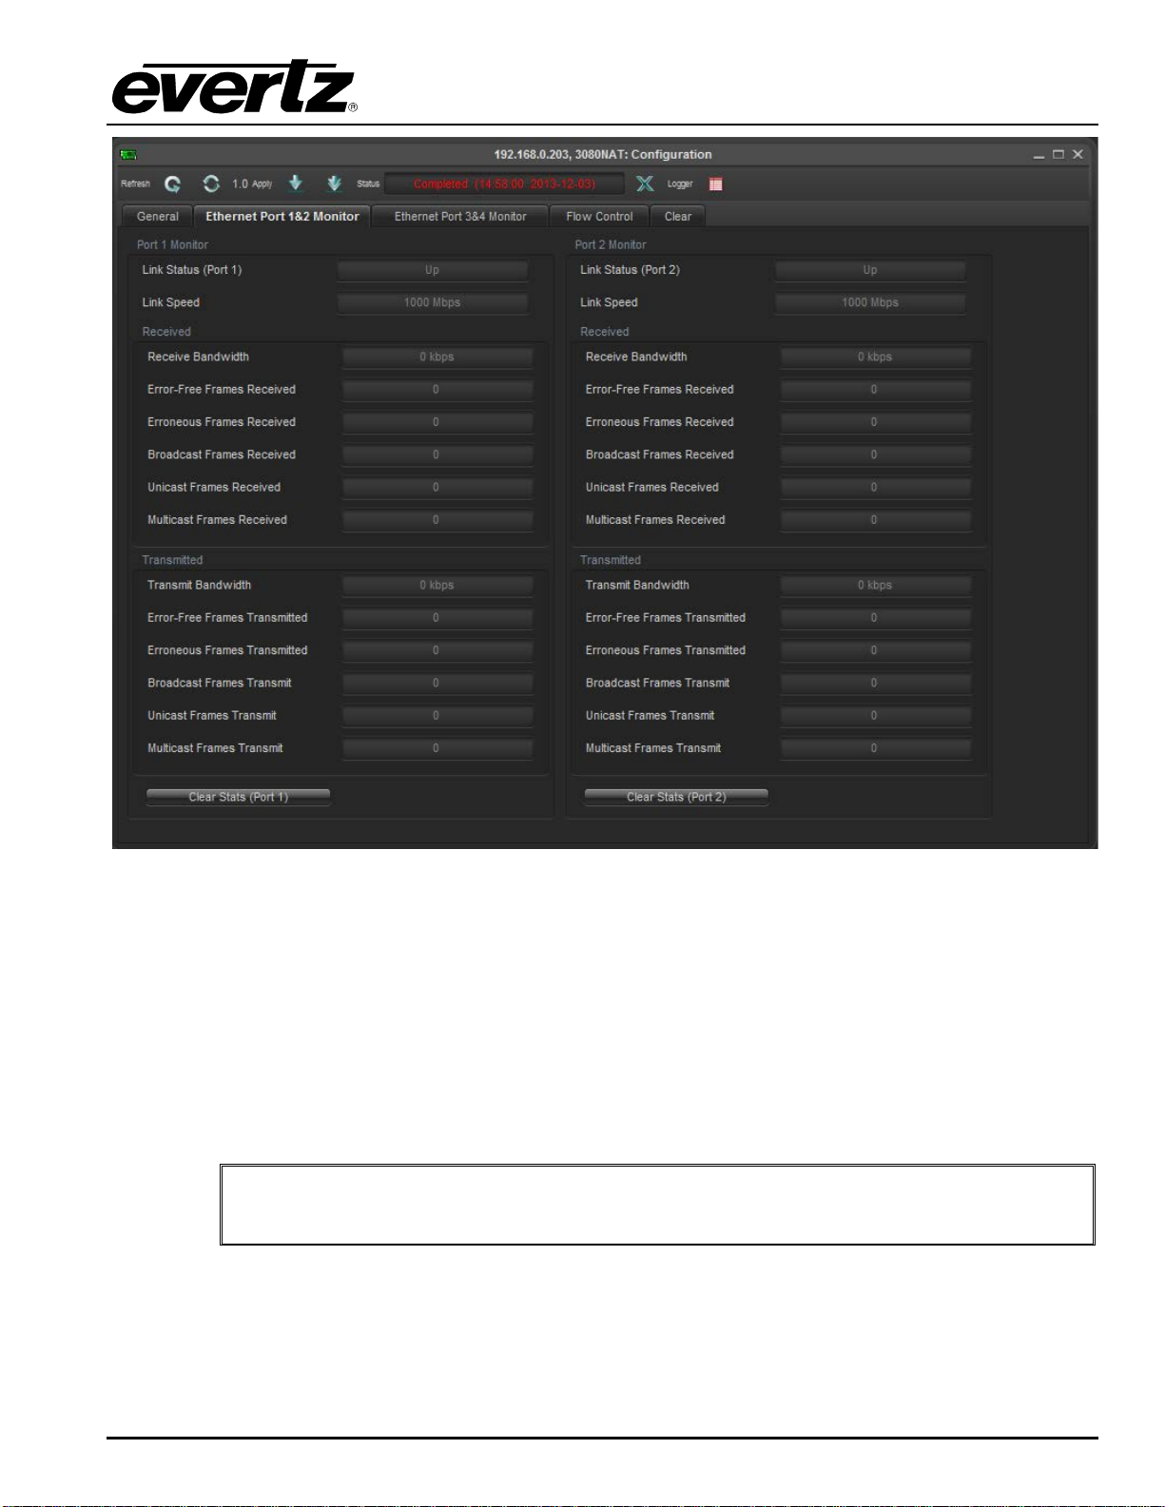Viewport: 1165px width, 1507px height.
Task: Click Port 2 Erroneous Frames Received value
Action: tap(875, 422)
